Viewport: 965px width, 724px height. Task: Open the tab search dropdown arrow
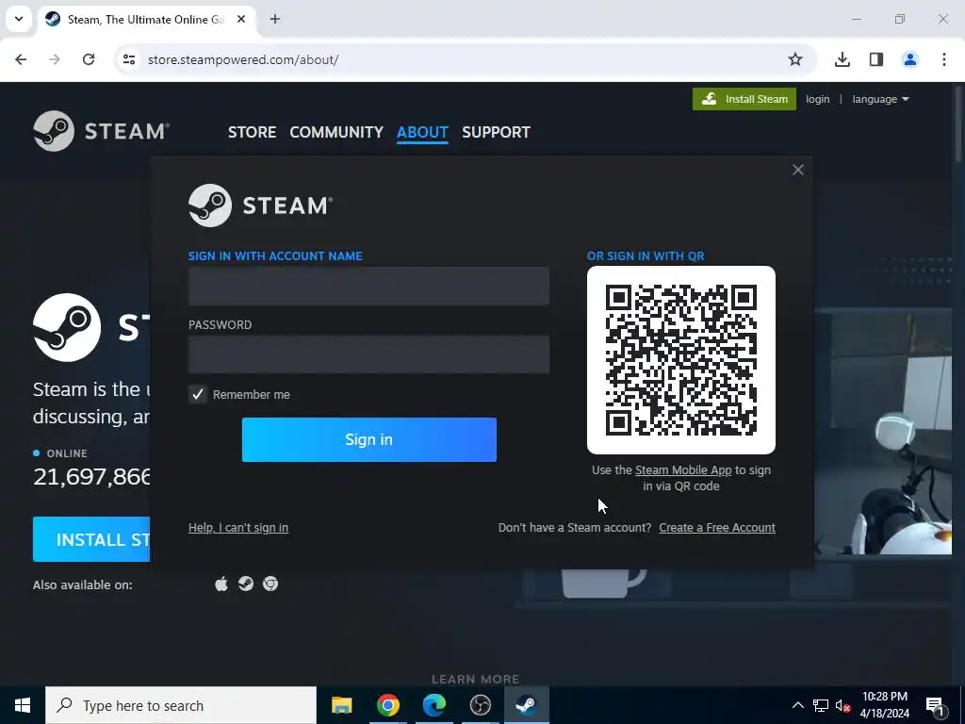coord(19,19)
